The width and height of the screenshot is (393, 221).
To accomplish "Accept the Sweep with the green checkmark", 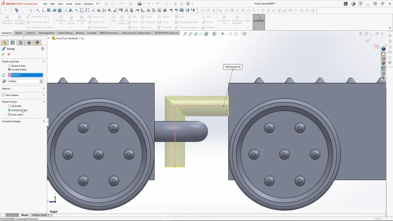I will coord(3,54).
